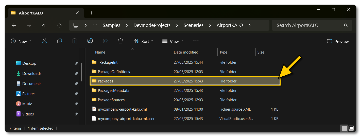The image size is (361, 137).
Task: Select the PackageSources folder
Action: (x=111, y=100)
